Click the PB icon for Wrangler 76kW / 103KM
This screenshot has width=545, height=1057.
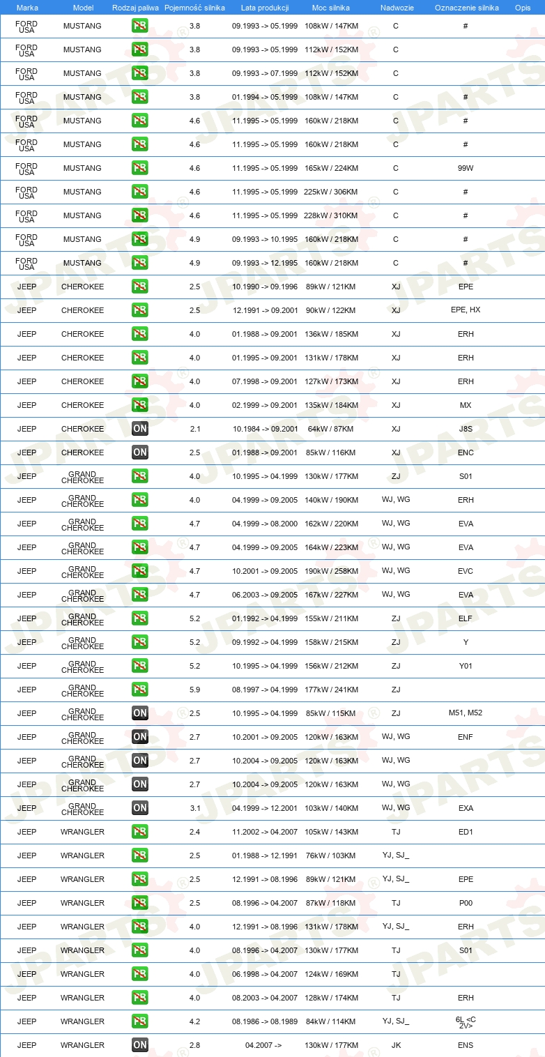click(x=139, y=856)
